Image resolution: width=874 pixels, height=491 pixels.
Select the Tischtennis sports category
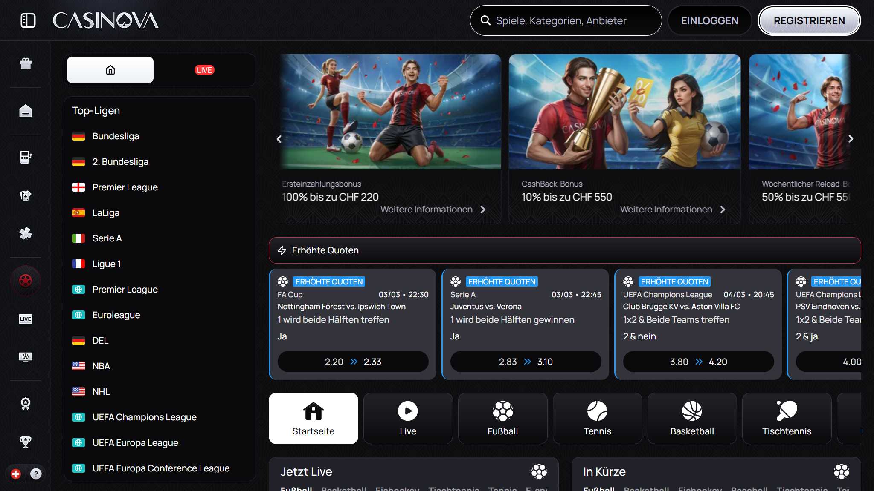tap(787, 418)
